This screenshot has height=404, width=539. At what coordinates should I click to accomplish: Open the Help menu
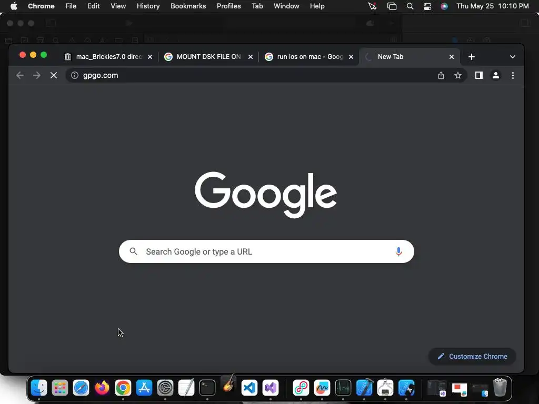(317, 6)
